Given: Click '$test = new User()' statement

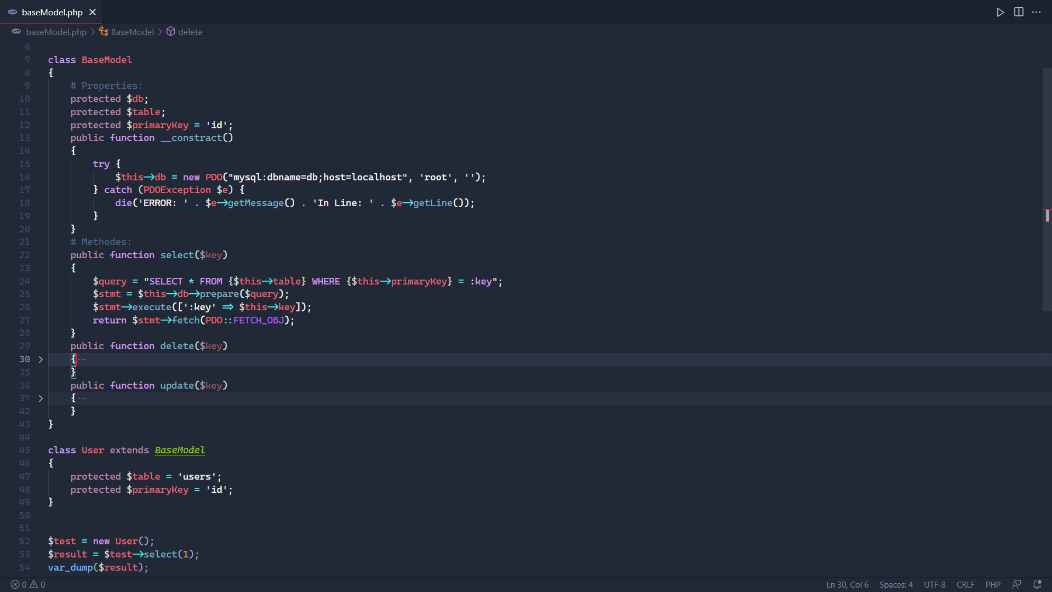Looking at the screenshot, I should click(x=101, y=541).
